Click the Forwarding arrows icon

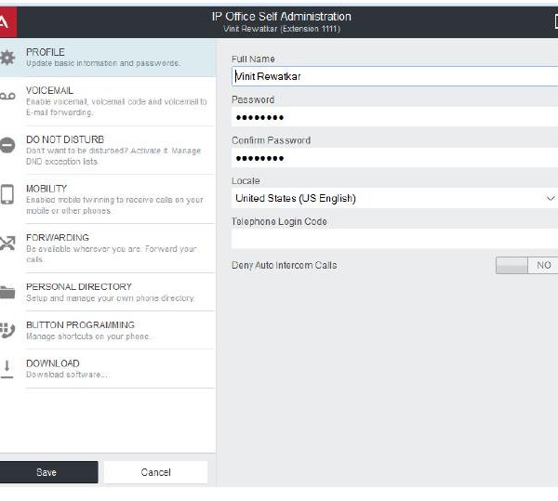[7, 244]
